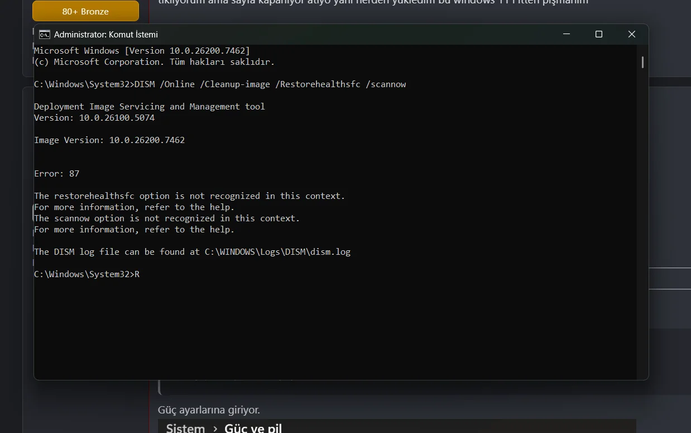Click the Microsoft Corporation copyright line
This screenshot has height=433, width=691.
point(154,62)
